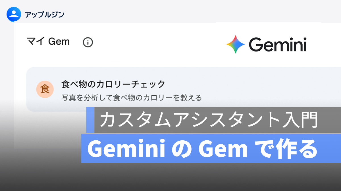The height and width of the screenshot is (191, 341).
Task: Click the description 写真を分析して食べ物のカロリーを教える
Action: [131, 98]
